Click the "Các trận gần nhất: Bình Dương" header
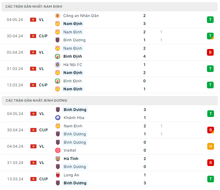220x190 pixels. [x=36, y=100]
